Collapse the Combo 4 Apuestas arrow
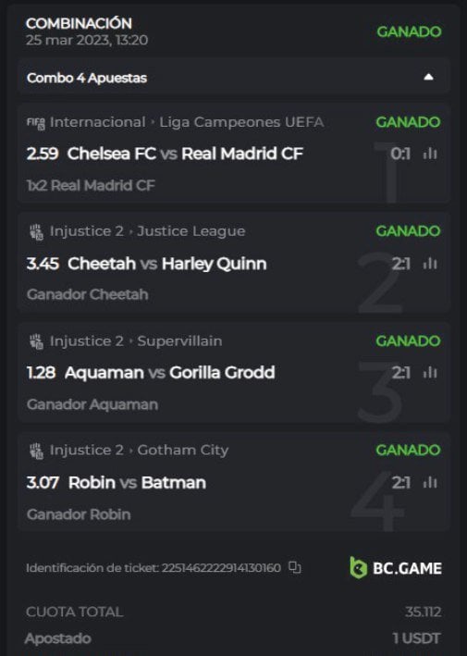 pos(428,77)
